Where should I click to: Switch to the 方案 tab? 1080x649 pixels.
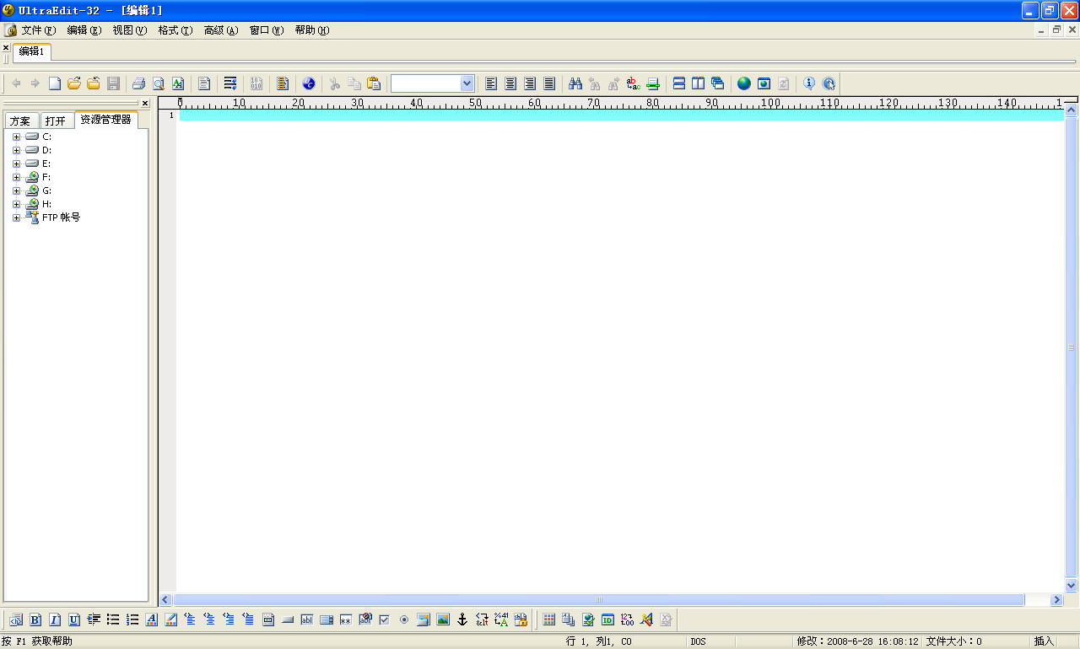coord(21,121)
